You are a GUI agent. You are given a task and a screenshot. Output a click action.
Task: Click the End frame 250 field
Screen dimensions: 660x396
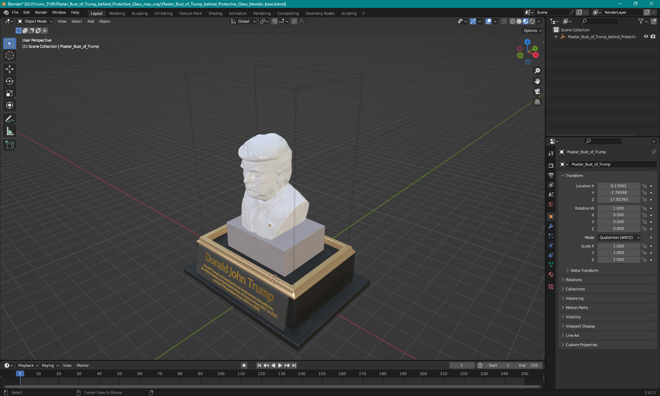tap(529, 365)
